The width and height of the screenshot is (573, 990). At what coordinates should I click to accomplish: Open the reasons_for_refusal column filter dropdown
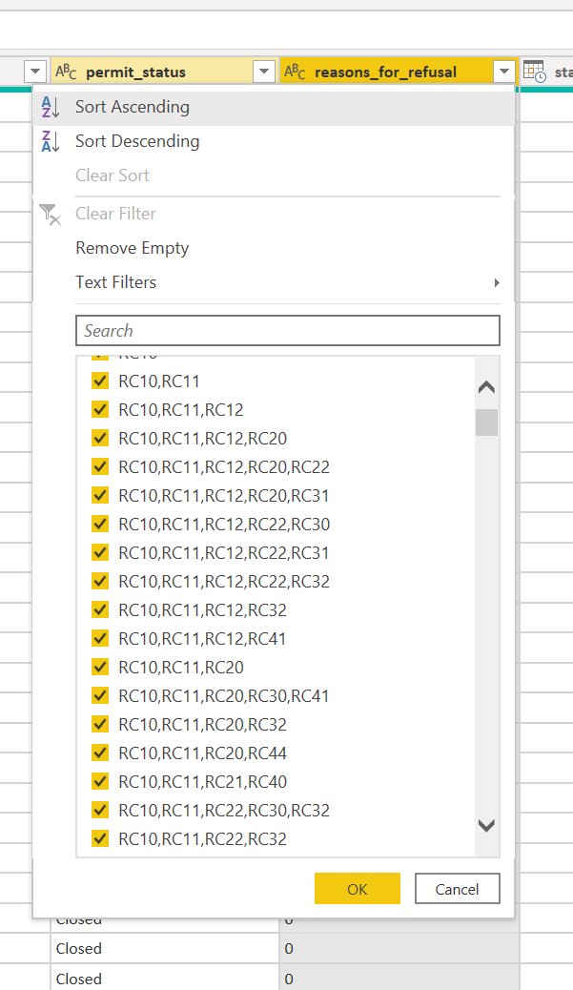504,72
